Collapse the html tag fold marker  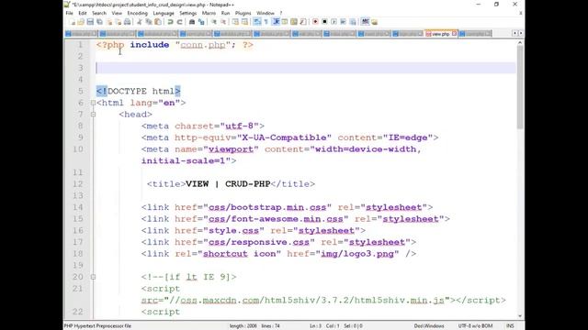point(93,103)
